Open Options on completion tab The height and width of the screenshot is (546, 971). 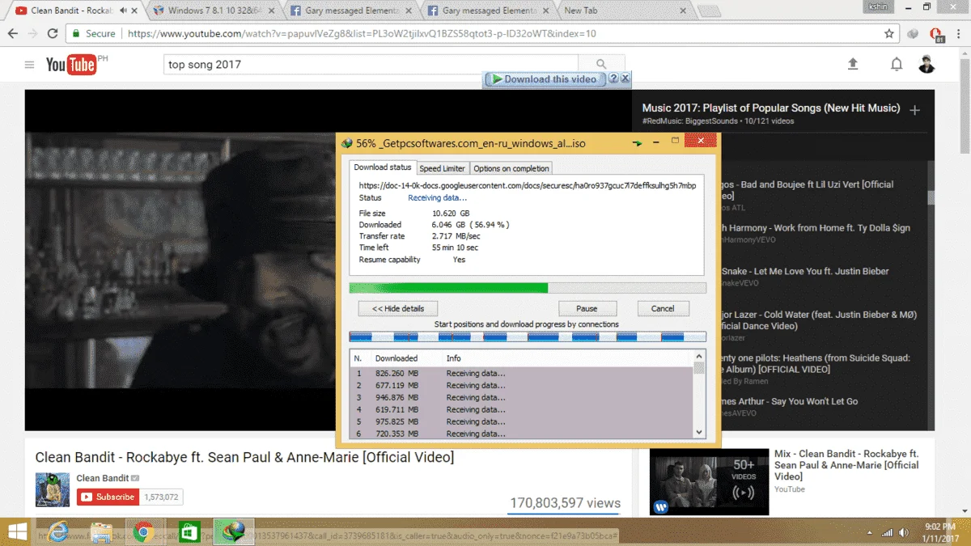click(511, 168)
